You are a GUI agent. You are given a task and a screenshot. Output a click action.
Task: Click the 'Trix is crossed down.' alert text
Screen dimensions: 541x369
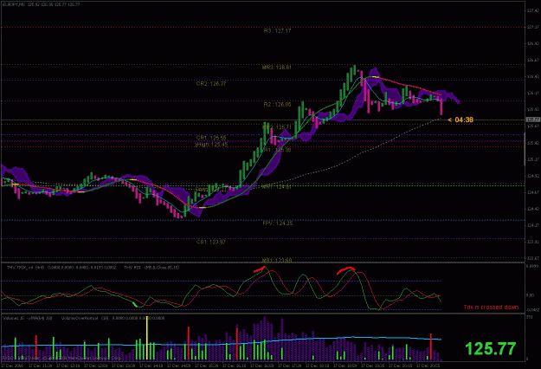[492, 307]
